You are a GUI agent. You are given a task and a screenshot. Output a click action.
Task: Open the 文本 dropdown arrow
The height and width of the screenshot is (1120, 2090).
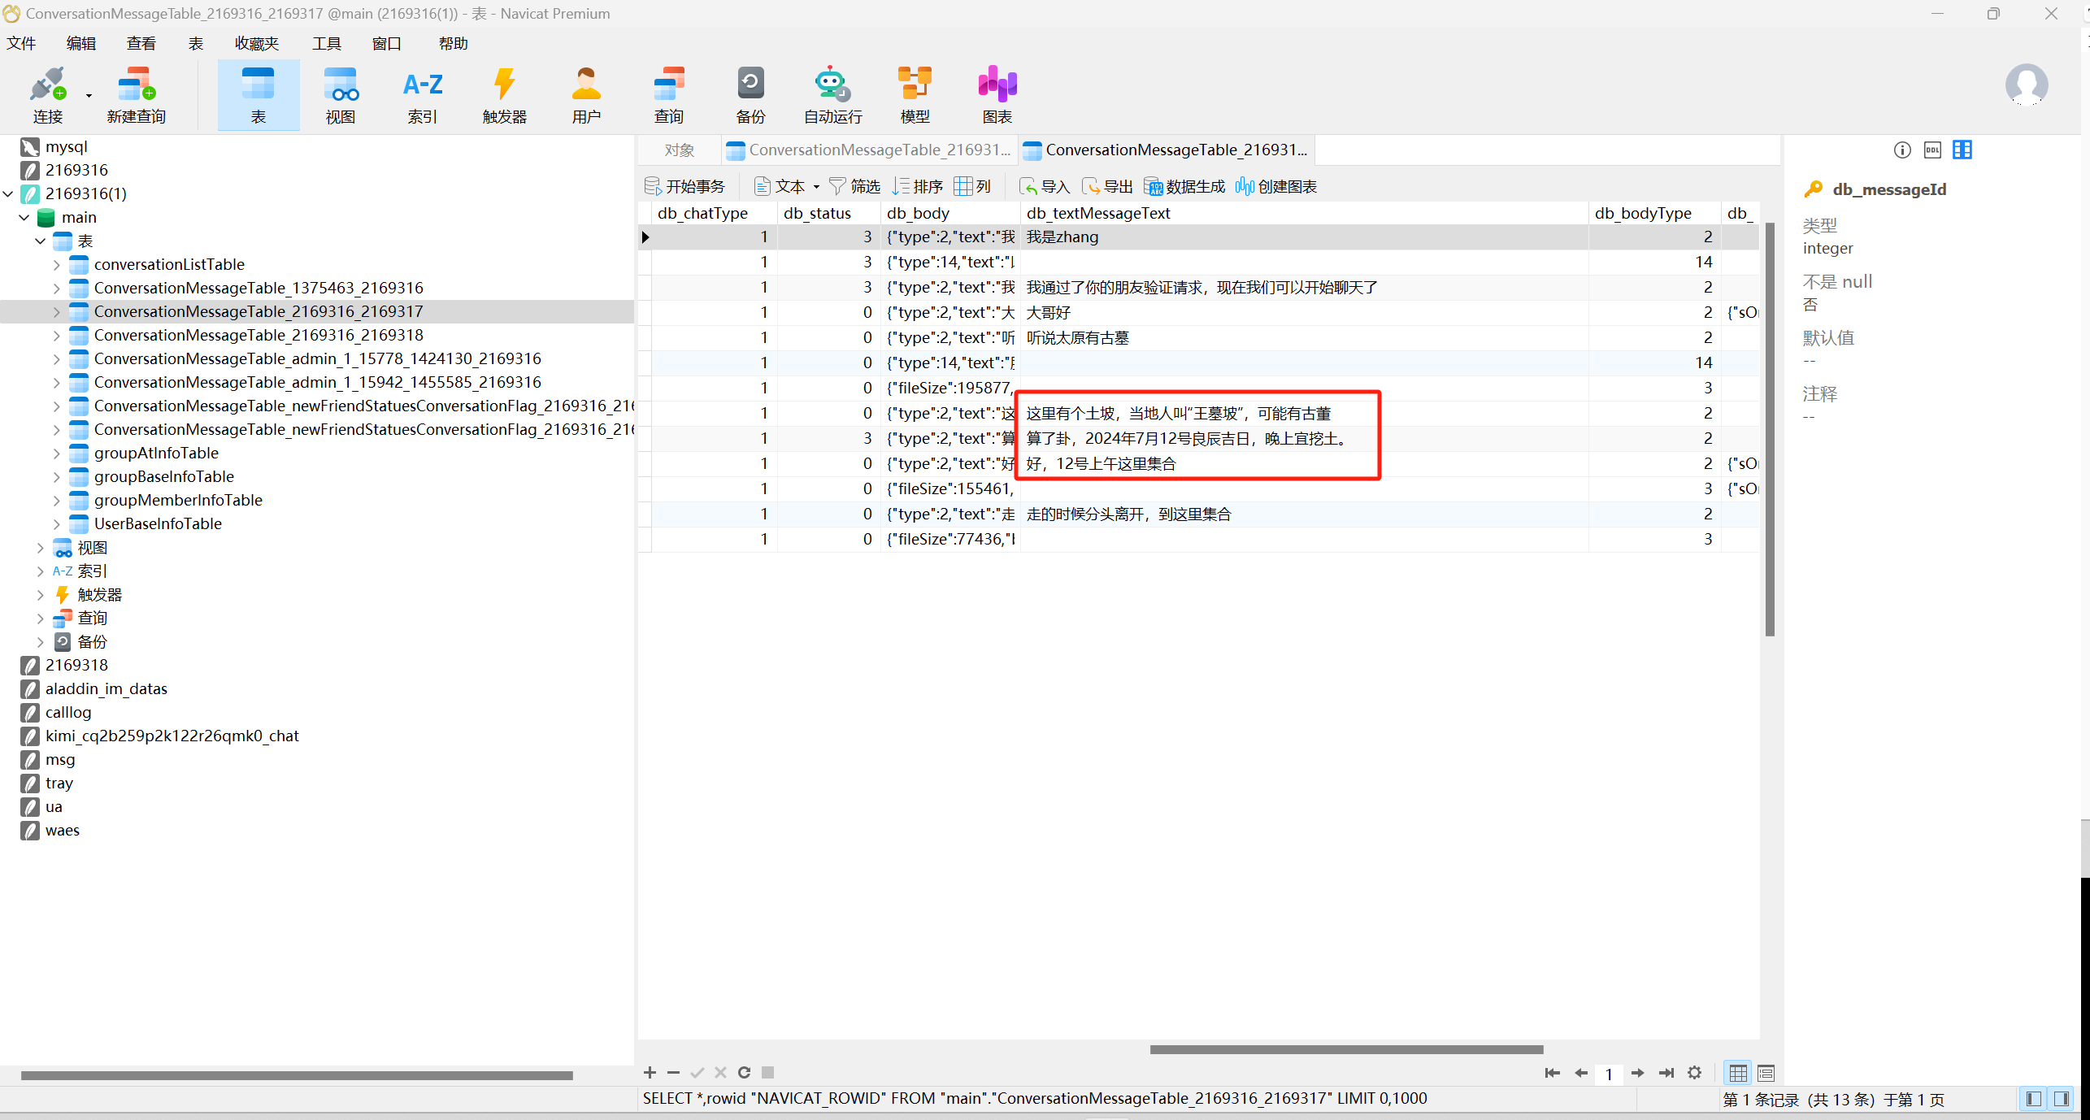point(816,187)
